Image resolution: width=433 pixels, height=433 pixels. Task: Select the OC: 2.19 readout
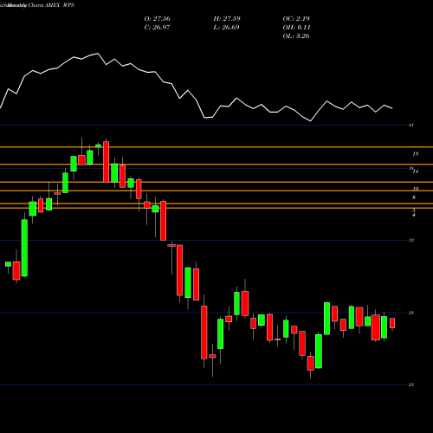coord(296,19)
